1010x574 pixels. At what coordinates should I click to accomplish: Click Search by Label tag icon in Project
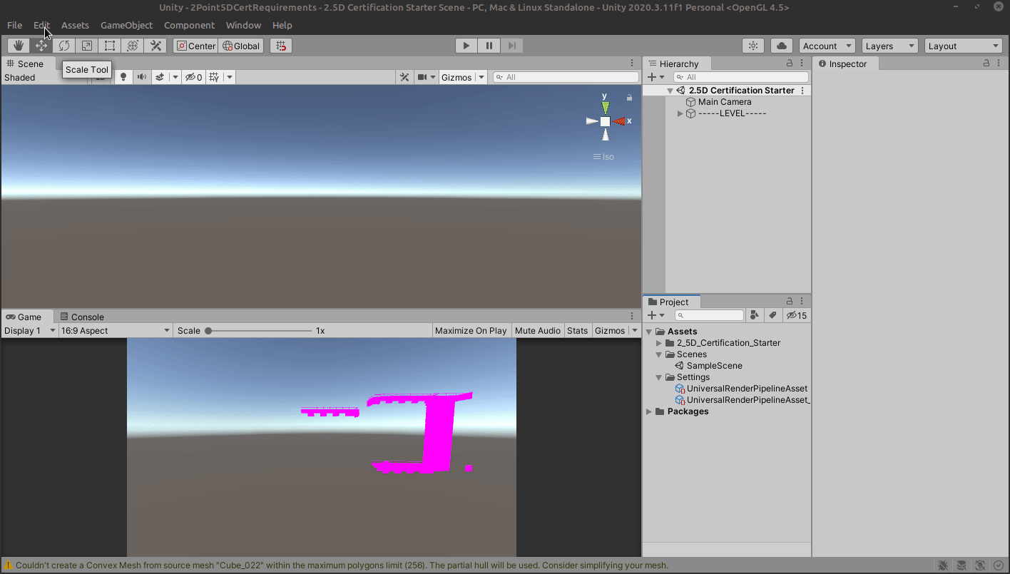point(772,315)
